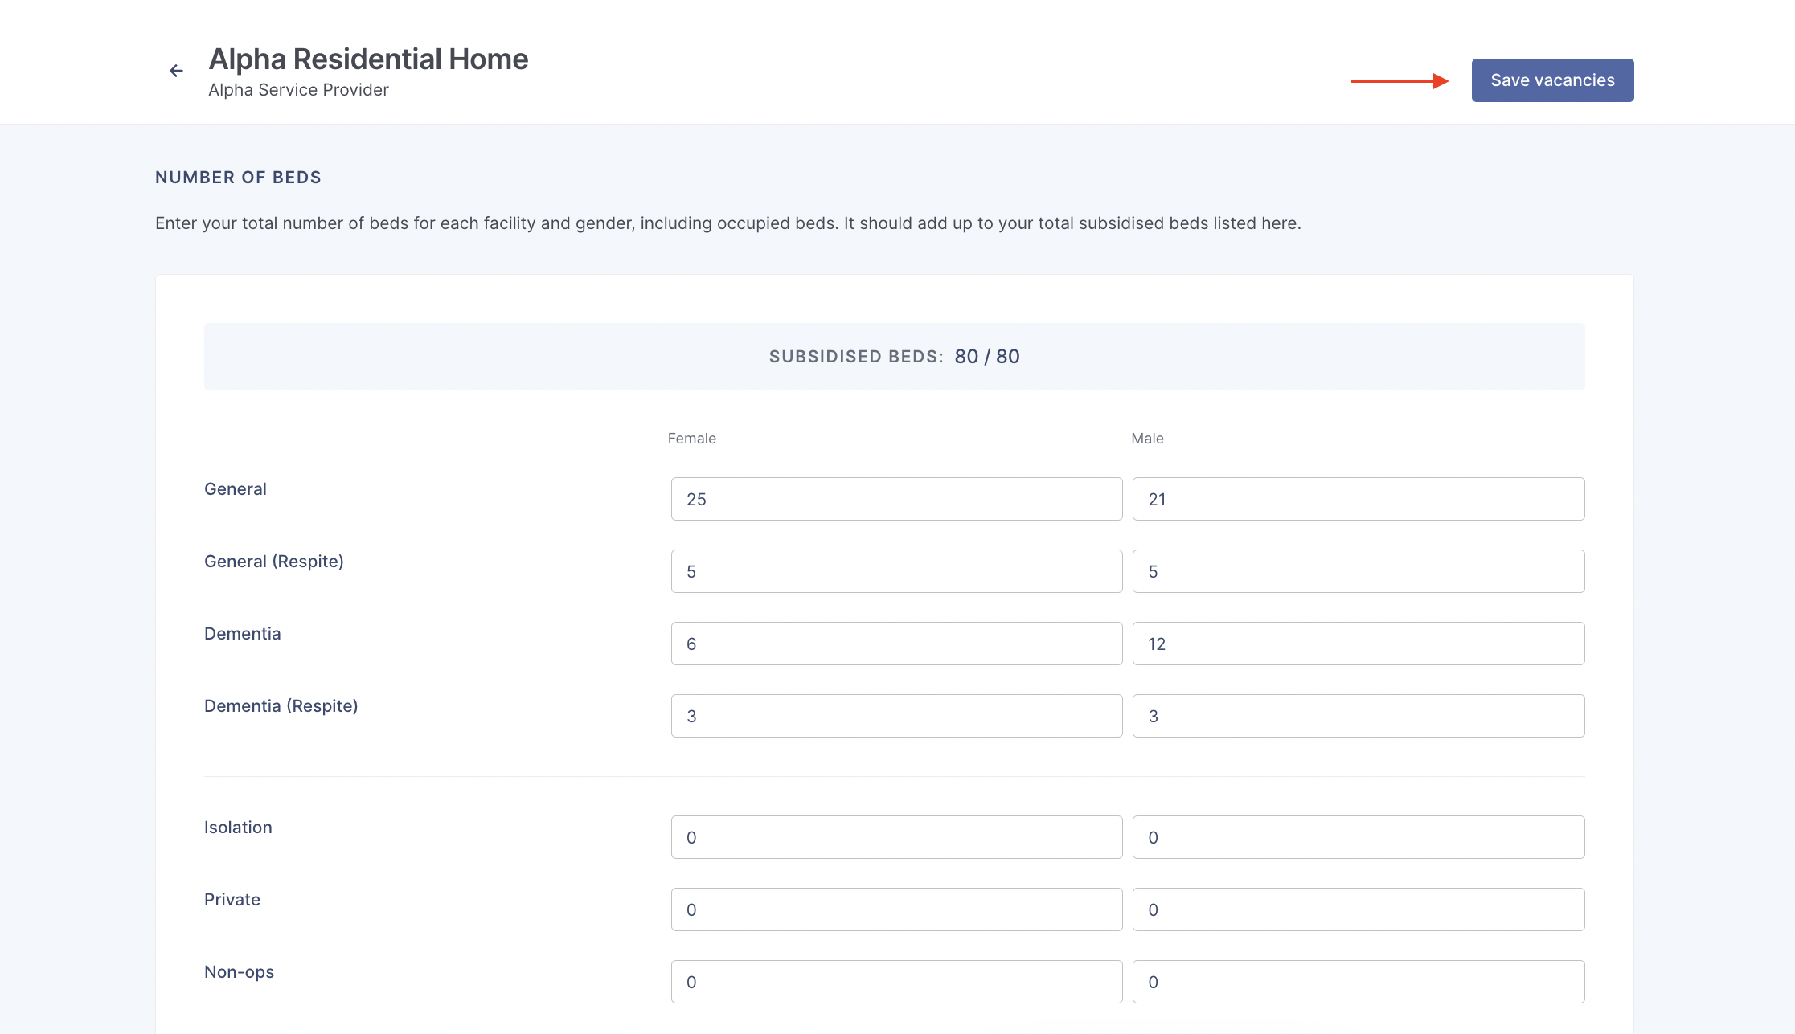Viewport: 1795px width, 1034px height.
Task: Focus the General Female beds field
Action: (x=896, y=499)
